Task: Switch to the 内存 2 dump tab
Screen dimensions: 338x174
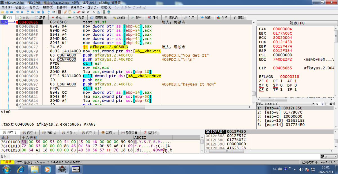Action: click(30, 132)
